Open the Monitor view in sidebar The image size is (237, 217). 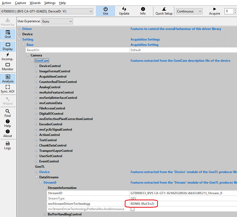coord(8,67)
